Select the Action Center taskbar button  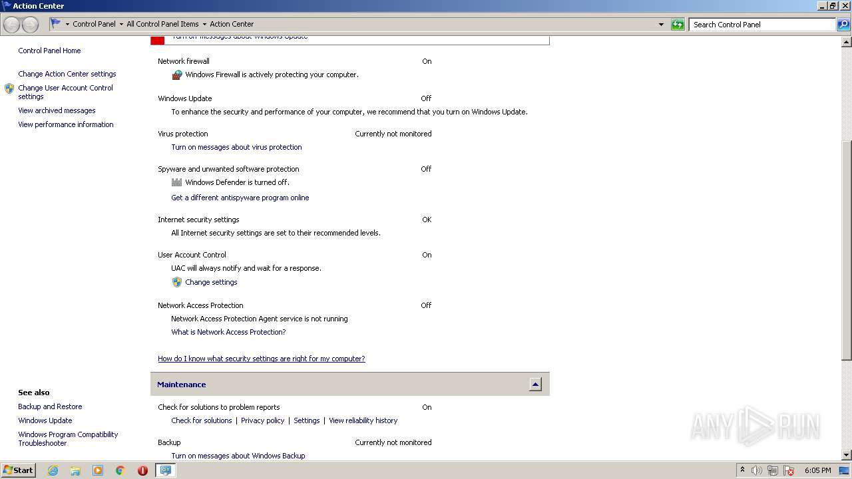pos(165,470)
